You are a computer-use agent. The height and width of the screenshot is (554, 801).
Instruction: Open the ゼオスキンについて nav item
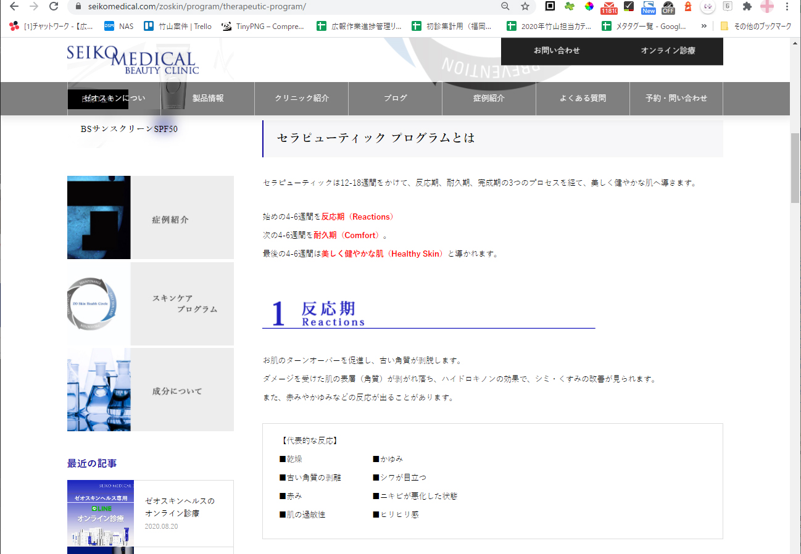(114, 99)
